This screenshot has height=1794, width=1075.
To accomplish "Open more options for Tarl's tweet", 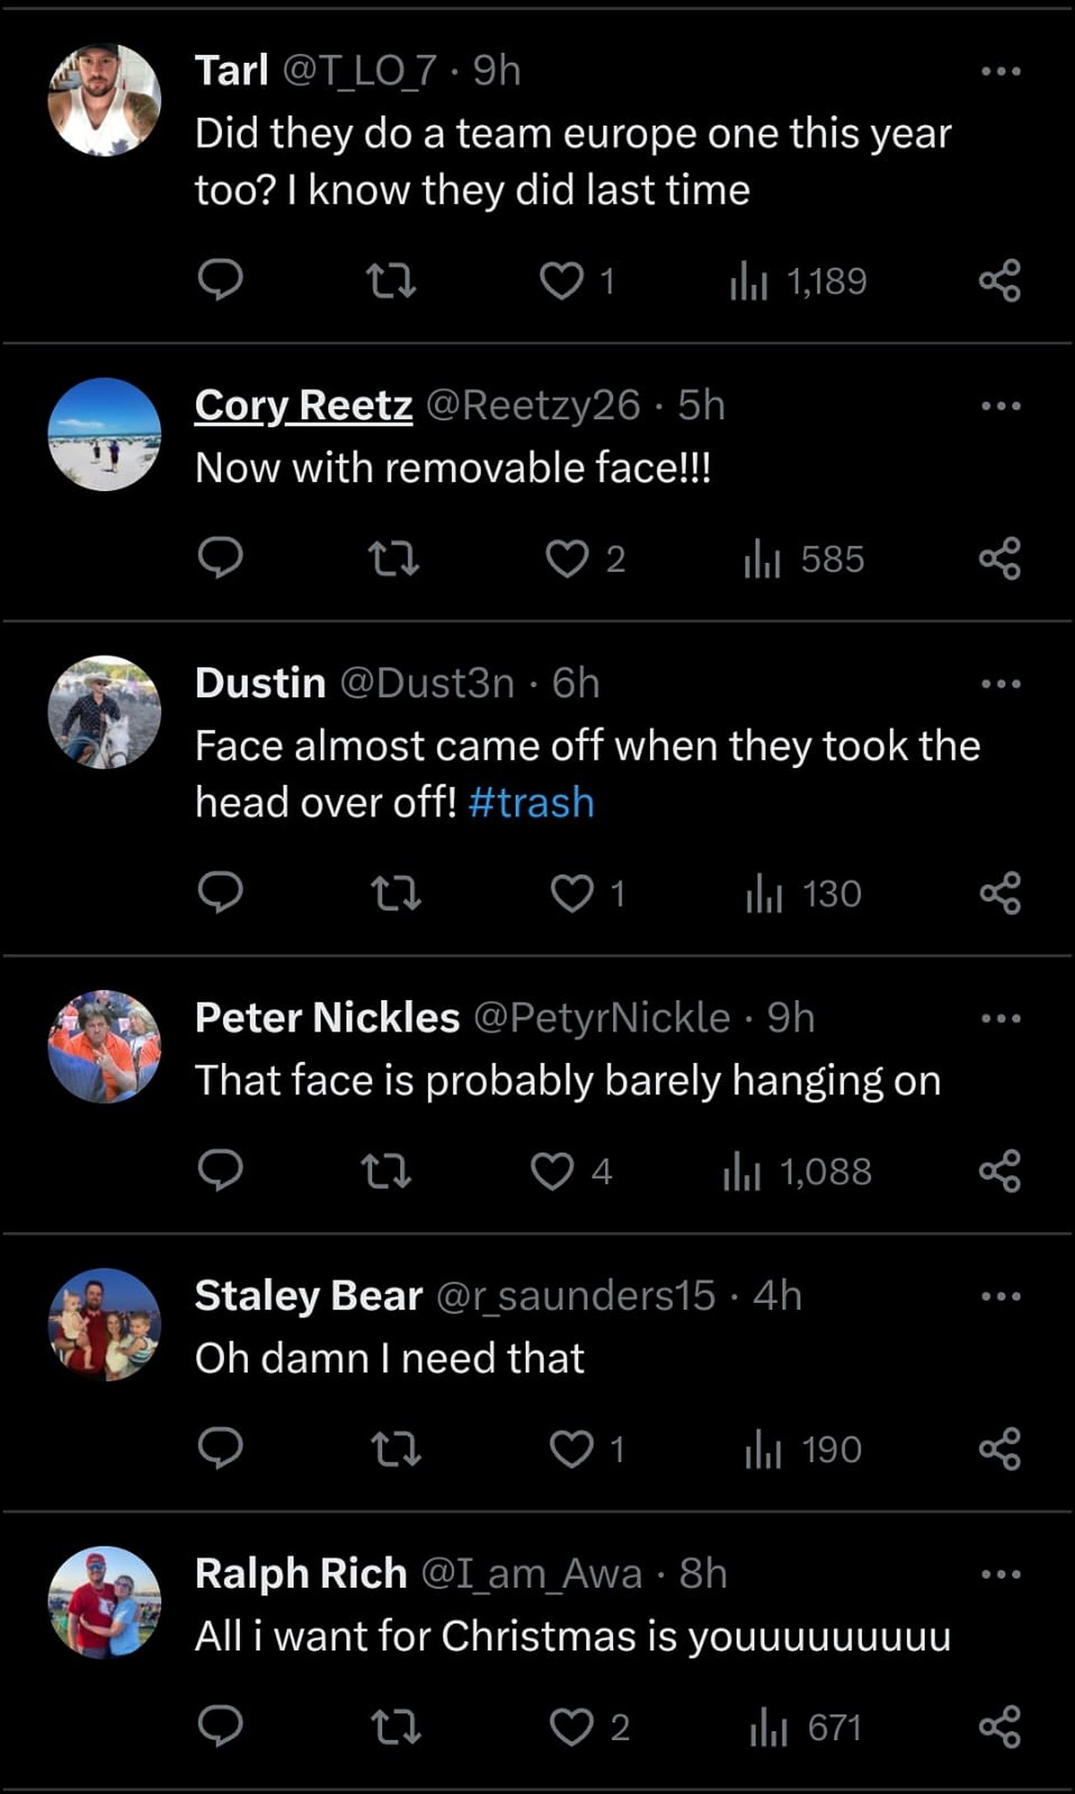I will coord(1000,71).
